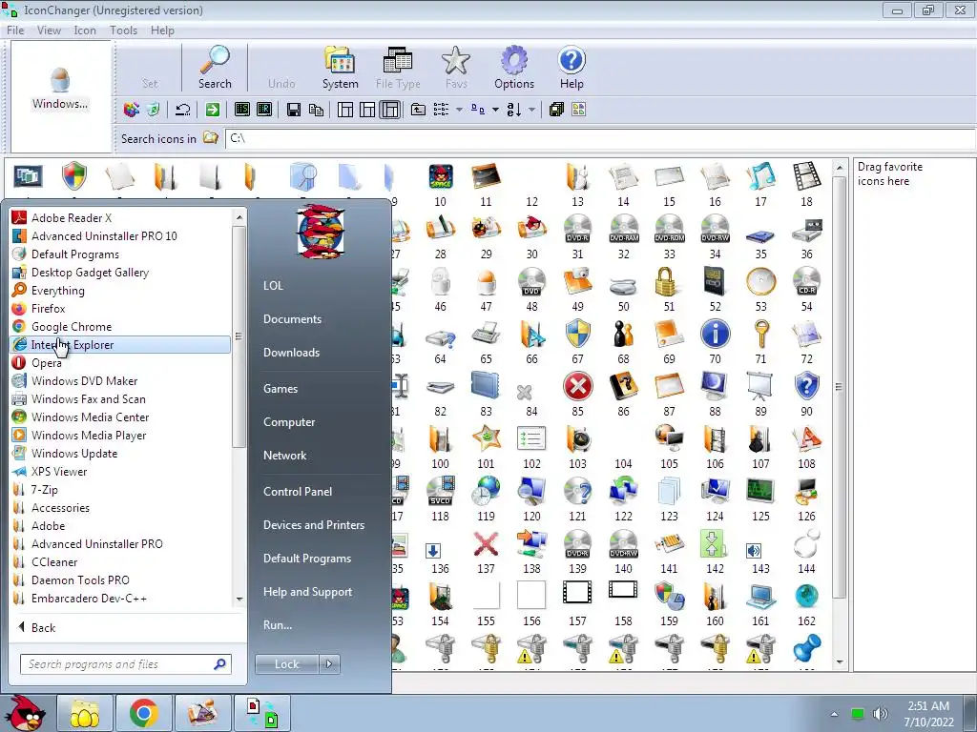The image size is (977, 732).
Task: Click the browse folder icon beside Search icons in
Action: click(211, 137)
